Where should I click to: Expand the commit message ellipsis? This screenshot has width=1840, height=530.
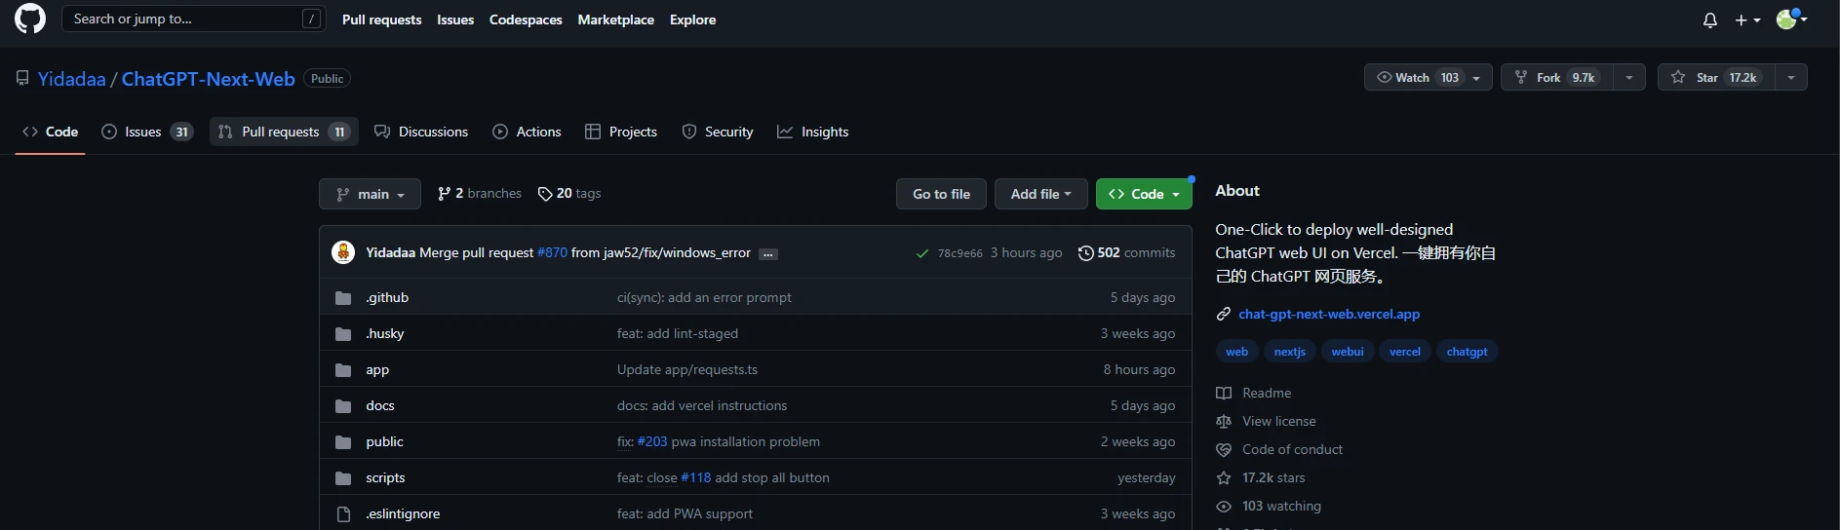coord(768,254)
